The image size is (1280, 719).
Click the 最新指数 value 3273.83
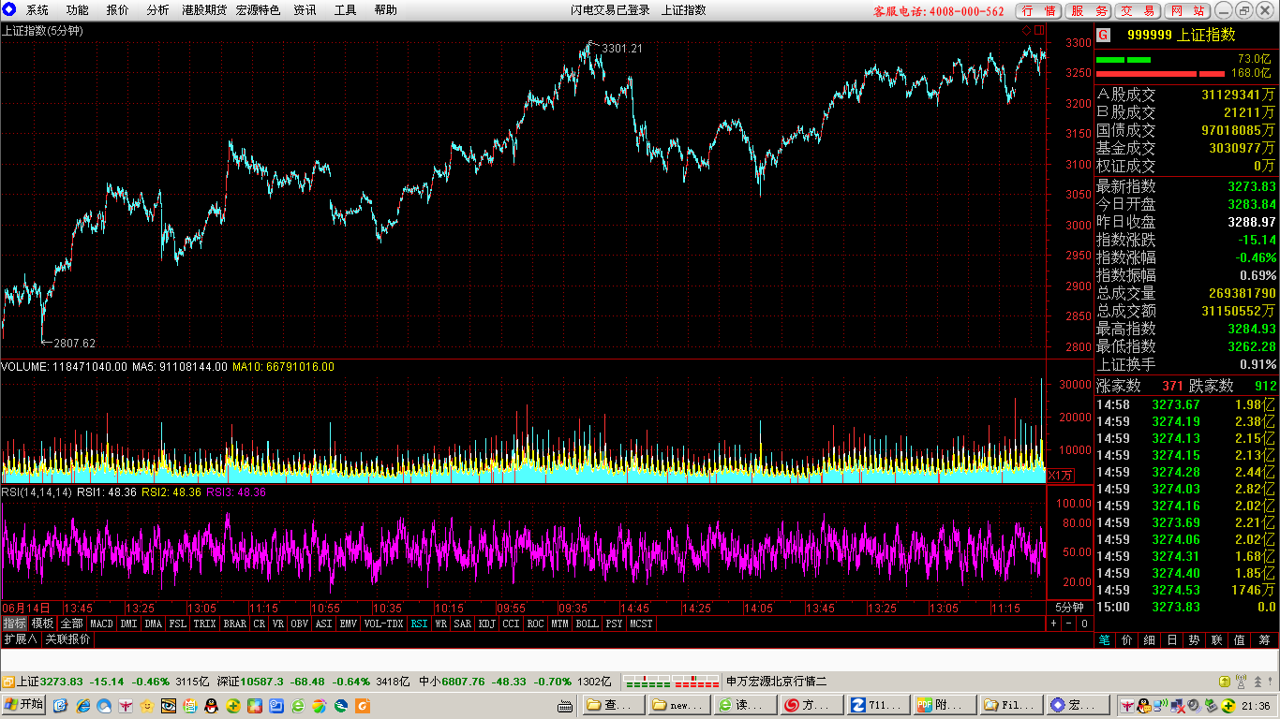[x=1252, y=186]
